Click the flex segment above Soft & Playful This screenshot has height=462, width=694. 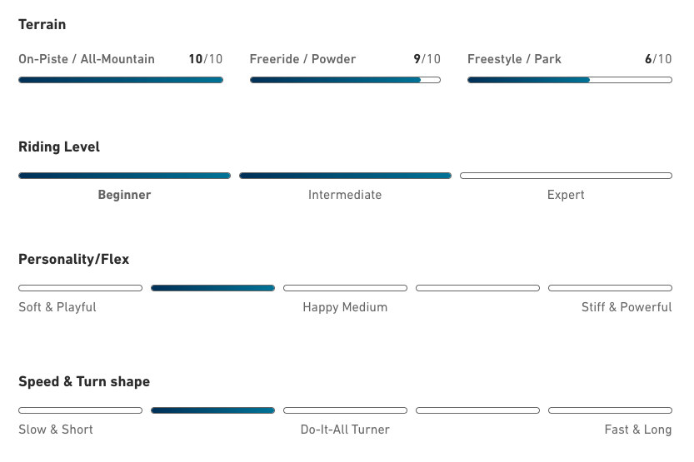click(80, 288)
